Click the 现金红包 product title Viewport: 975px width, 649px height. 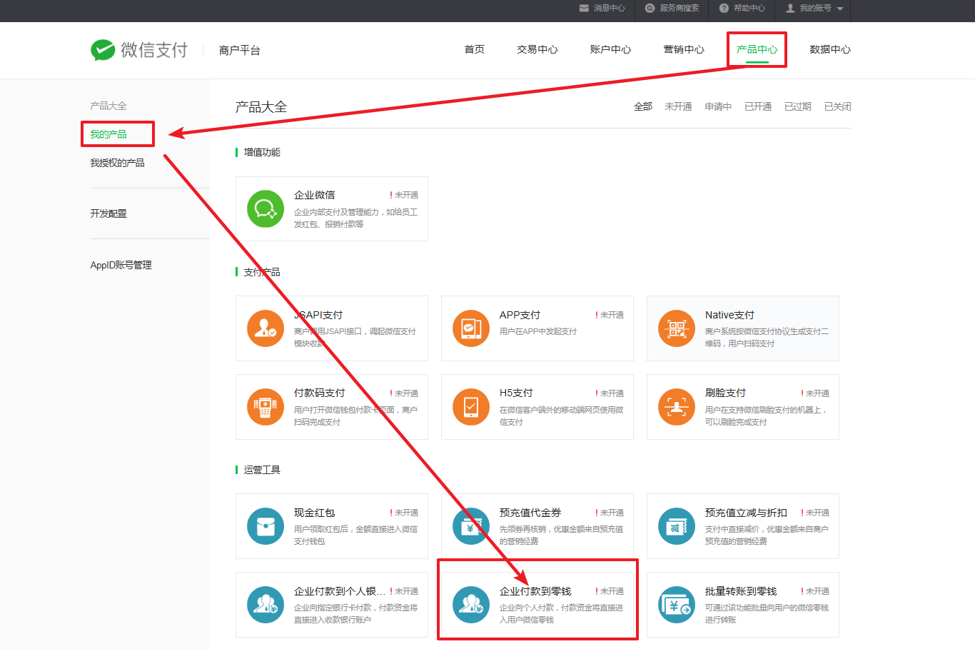click(314, 513)
